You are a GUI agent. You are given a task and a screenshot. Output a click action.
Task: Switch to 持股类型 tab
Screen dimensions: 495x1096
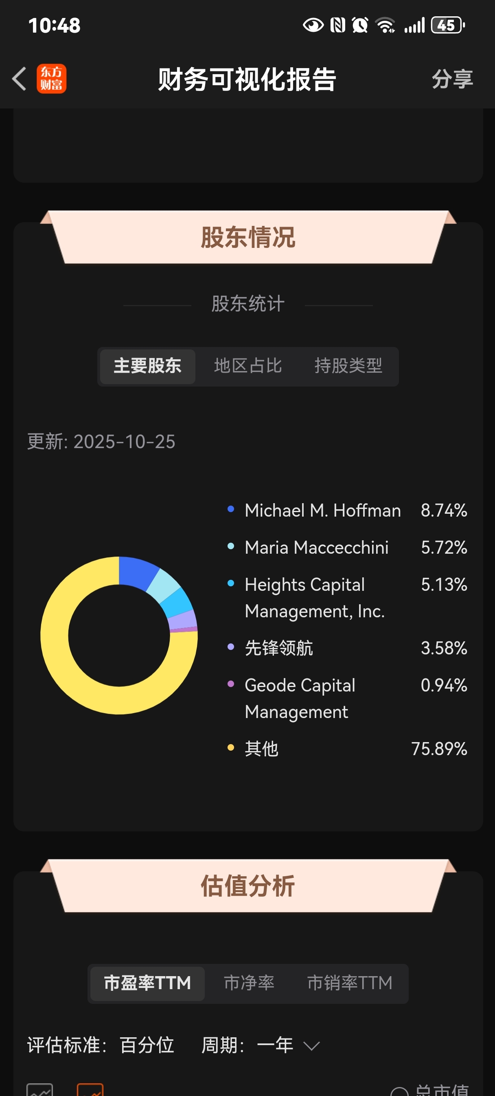coord(348,366)
